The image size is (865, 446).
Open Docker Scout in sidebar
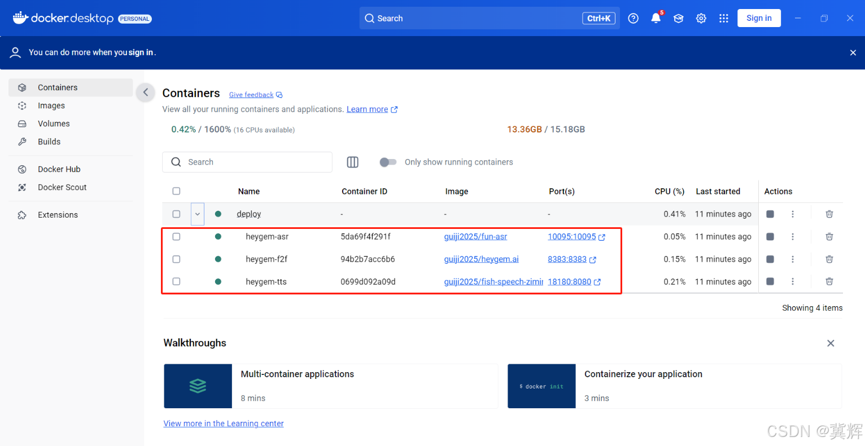click(x=71, y=187)
